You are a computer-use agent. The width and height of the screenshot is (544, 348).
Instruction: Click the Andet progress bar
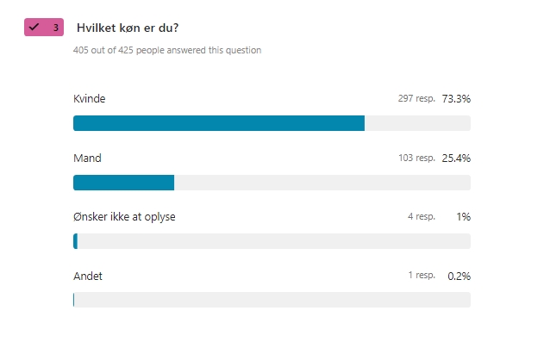click(272, 300)
